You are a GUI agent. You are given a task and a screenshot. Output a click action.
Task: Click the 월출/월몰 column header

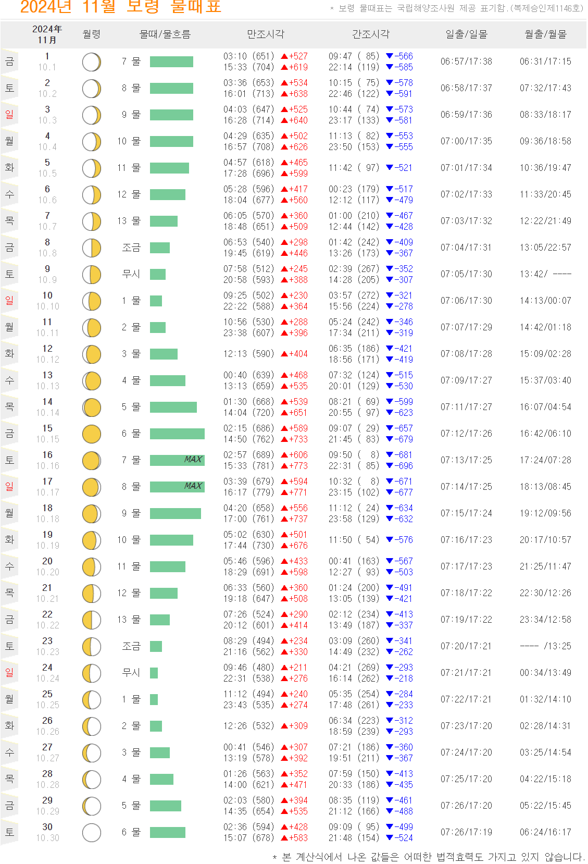545,34
